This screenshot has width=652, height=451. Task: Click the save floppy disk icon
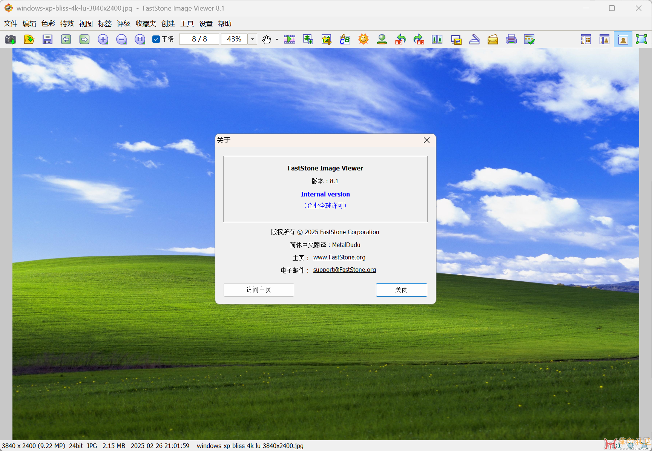pyautogui.click(x=47, y=39)
